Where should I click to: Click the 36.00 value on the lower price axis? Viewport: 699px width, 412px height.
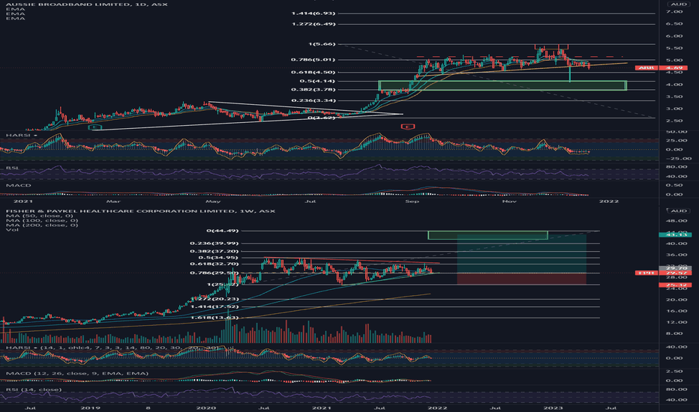pyautogui.click(x=676, y=255)
